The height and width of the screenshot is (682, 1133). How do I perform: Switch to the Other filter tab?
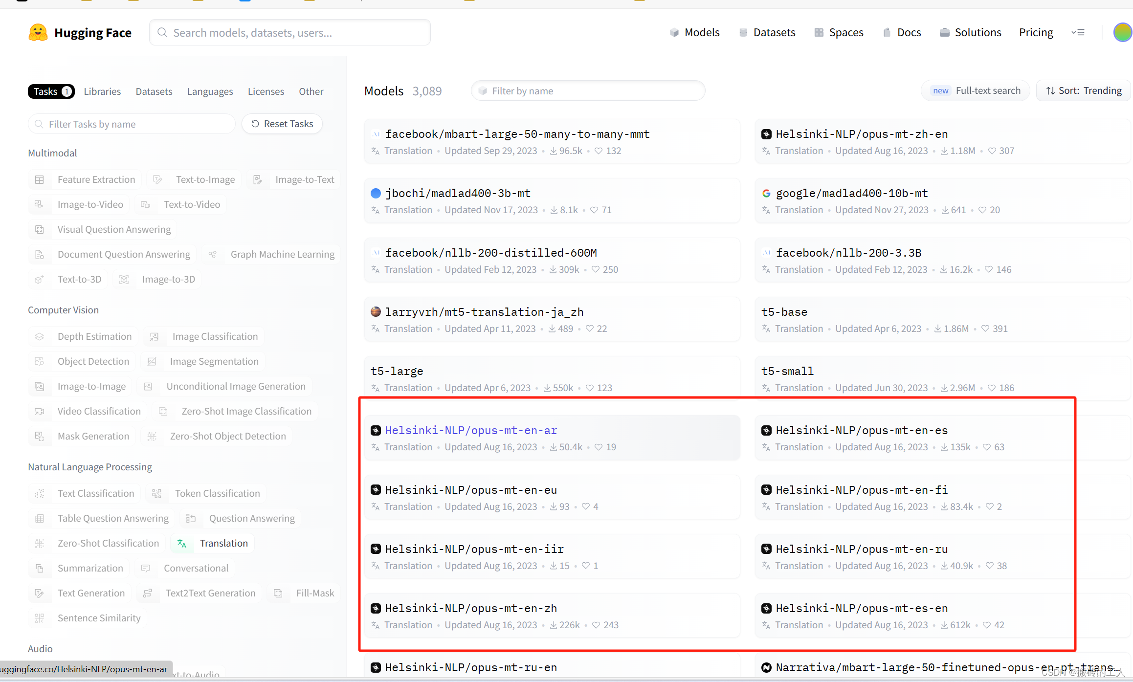click(311, 92)
